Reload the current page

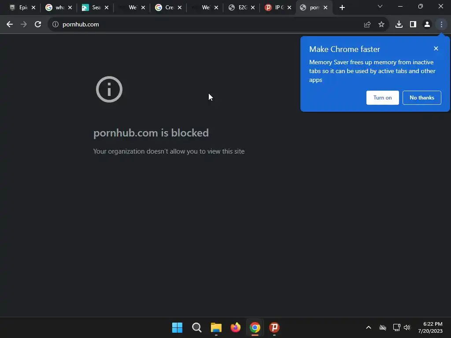point(38,25)
